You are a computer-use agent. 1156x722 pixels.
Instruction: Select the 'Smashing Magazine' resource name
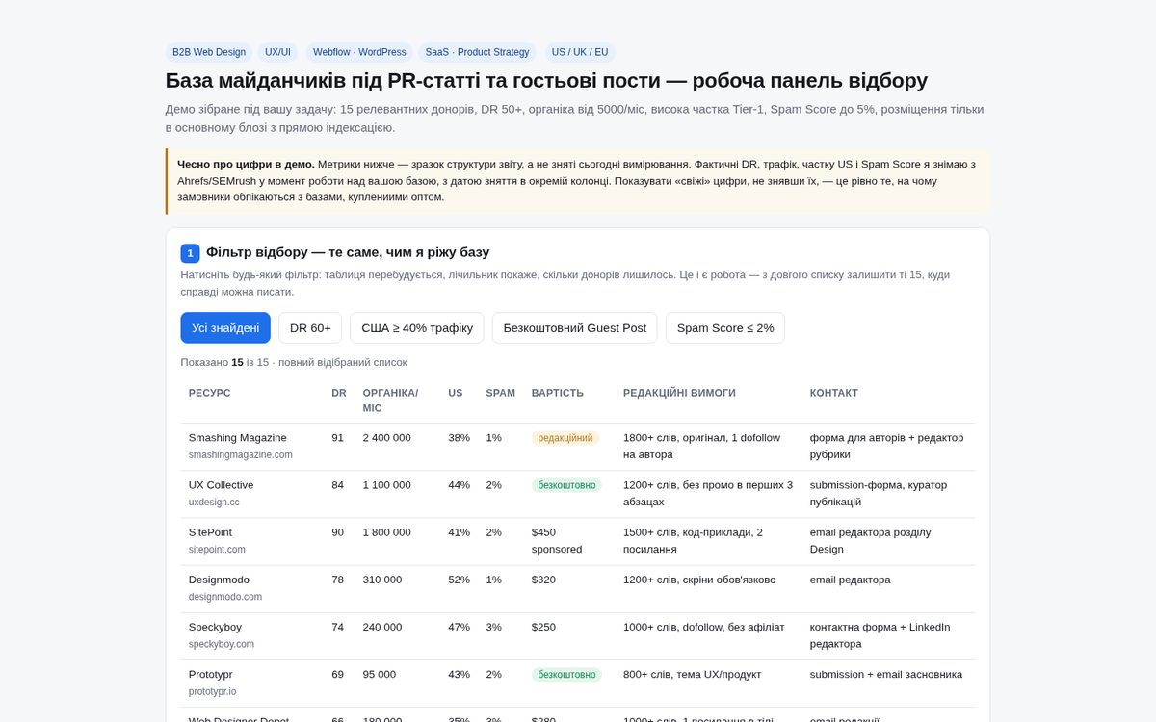point(237,437)
